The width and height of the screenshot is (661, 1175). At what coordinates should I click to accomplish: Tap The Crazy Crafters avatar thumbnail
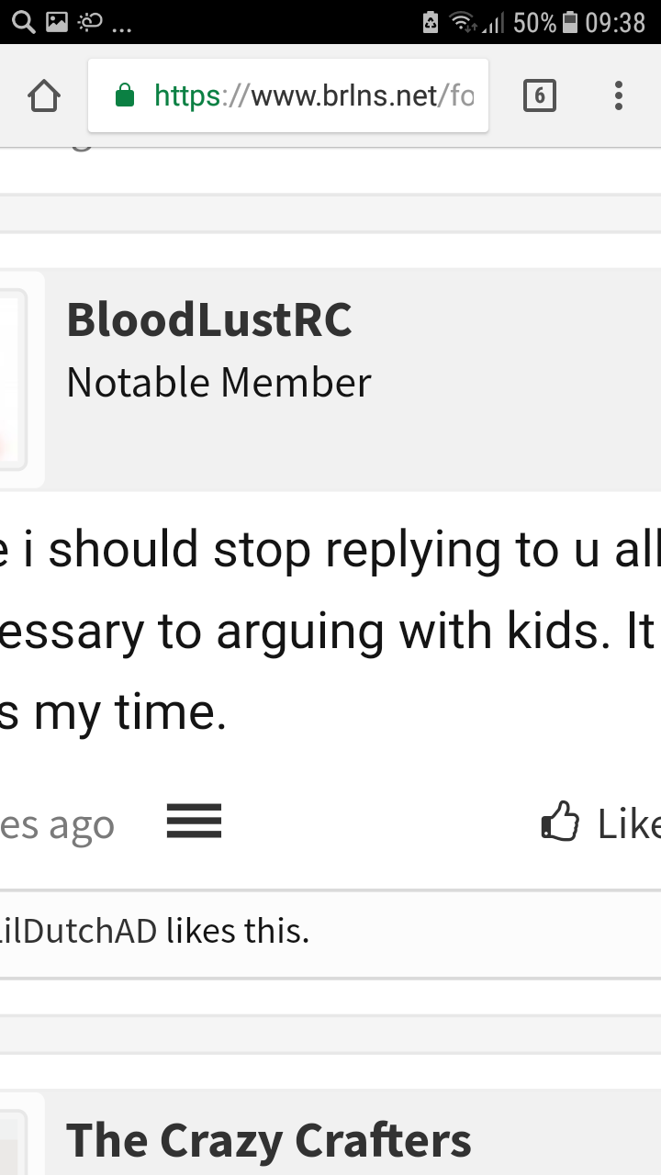click(x=14, y=1135)
